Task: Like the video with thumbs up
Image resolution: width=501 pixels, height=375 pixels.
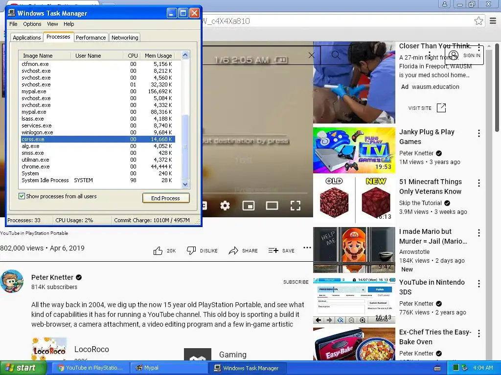Action: (x=158, y=250)
